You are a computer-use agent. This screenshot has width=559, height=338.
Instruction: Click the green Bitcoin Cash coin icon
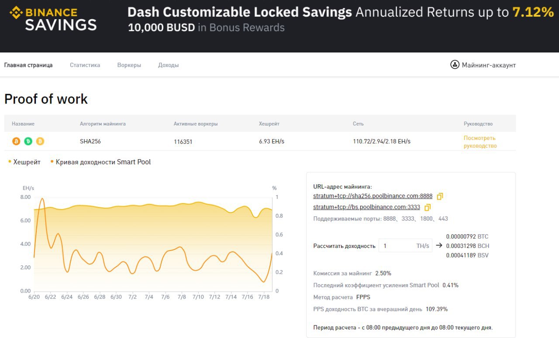point(28,141)
